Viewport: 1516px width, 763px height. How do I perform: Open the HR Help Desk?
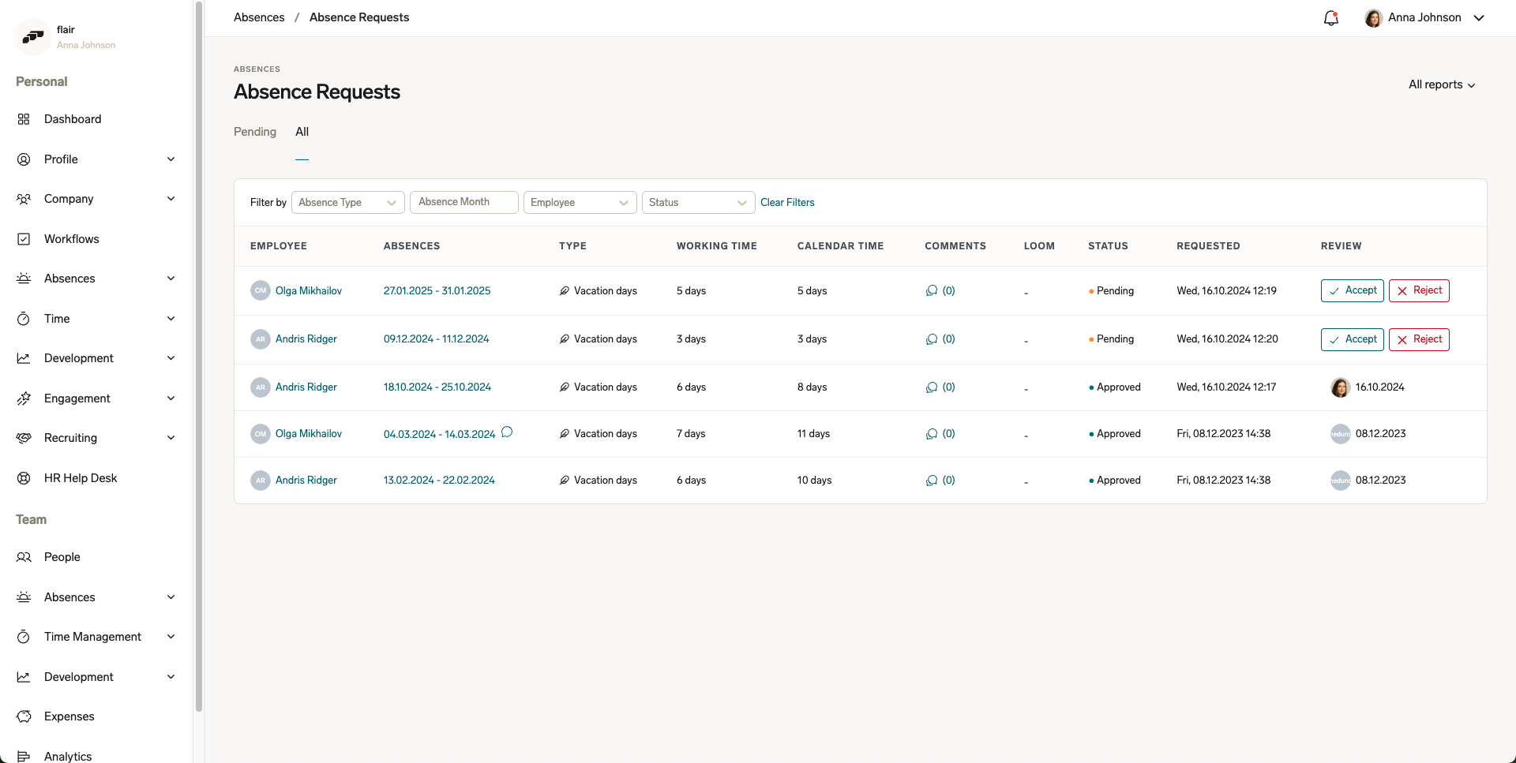[x=80, y=477]
